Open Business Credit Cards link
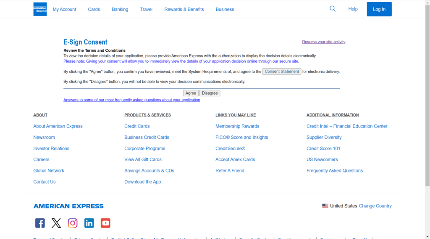430x239 pixels. point(147,137)
